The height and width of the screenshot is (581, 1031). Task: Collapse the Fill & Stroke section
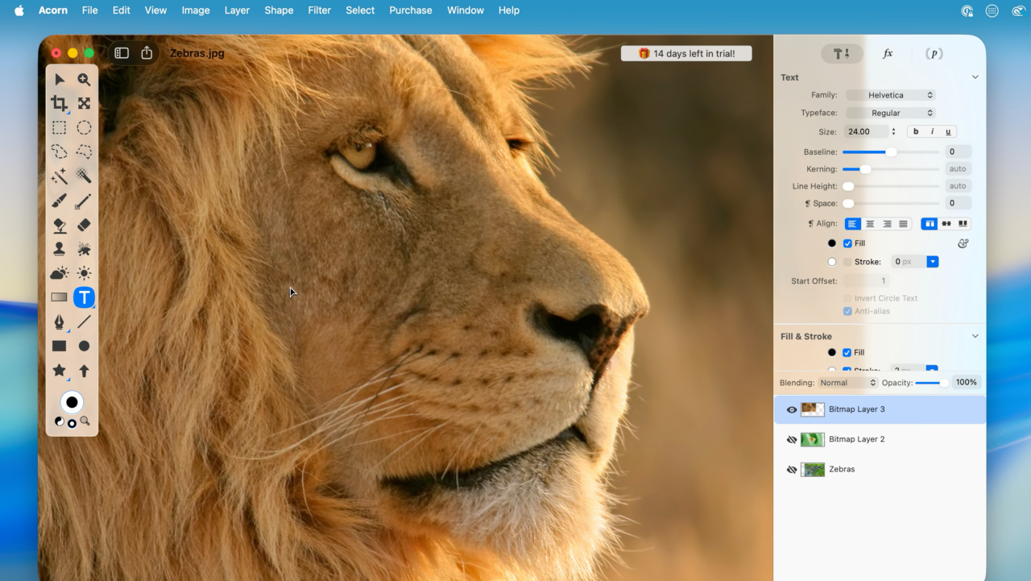975,336
